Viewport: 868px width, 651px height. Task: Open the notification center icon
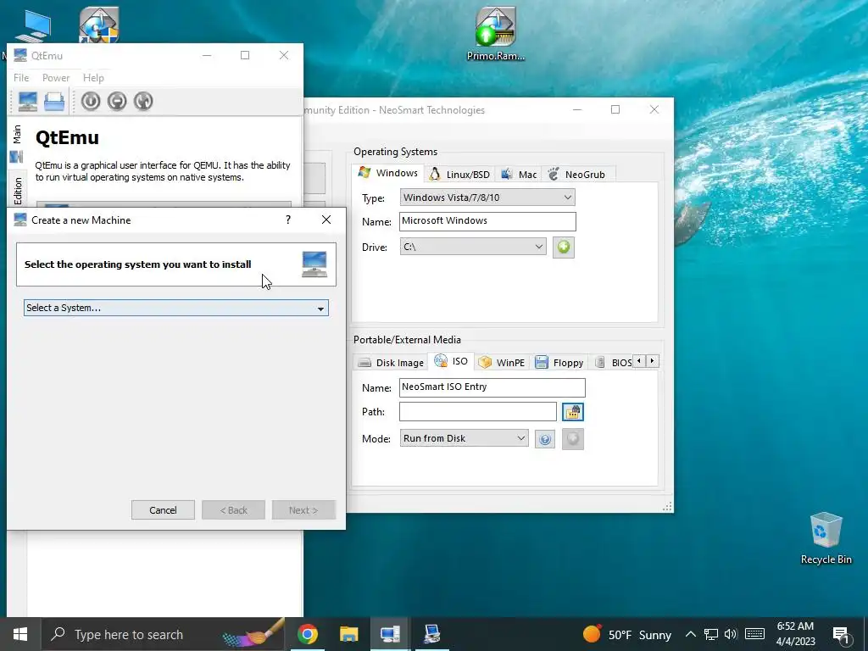841,635
